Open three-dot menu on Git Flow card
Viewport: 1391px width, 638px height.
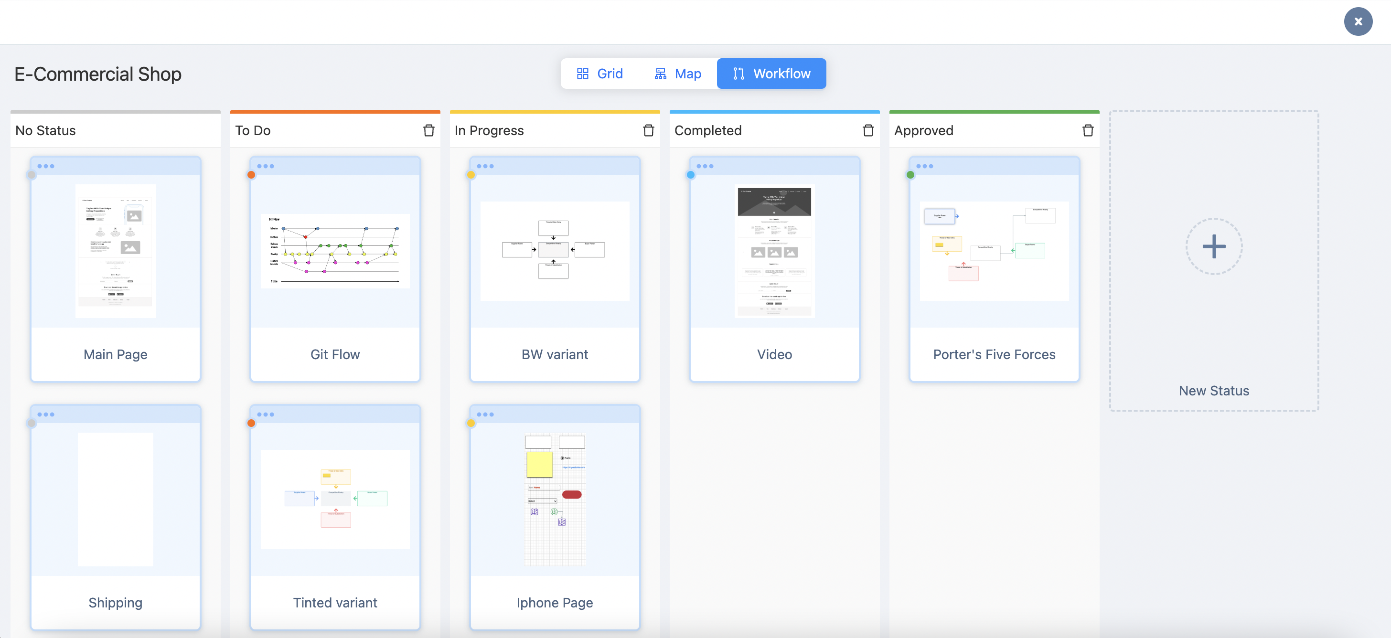point(266,166)
